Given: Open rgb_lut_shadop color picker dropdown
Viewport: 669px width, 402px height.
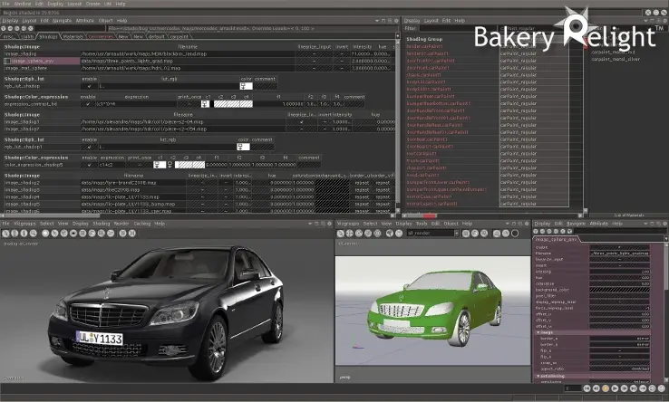Looking at the screenshot, I should pos(246,86).
